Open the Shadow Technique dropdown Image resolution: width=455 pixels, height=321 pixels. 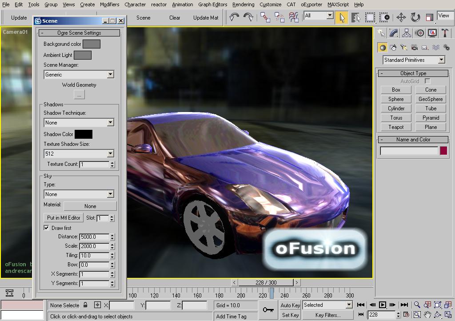click(x=79, y=122)
